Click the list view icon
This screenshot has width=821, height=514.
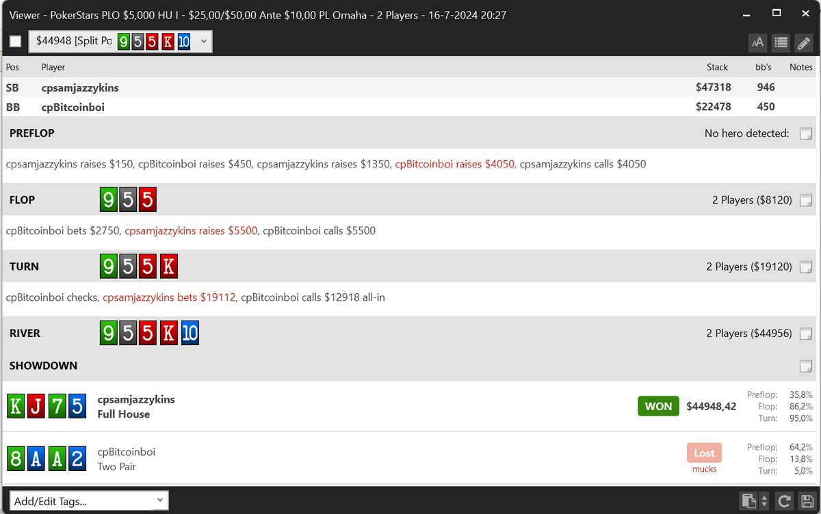[x=781, y=42]
